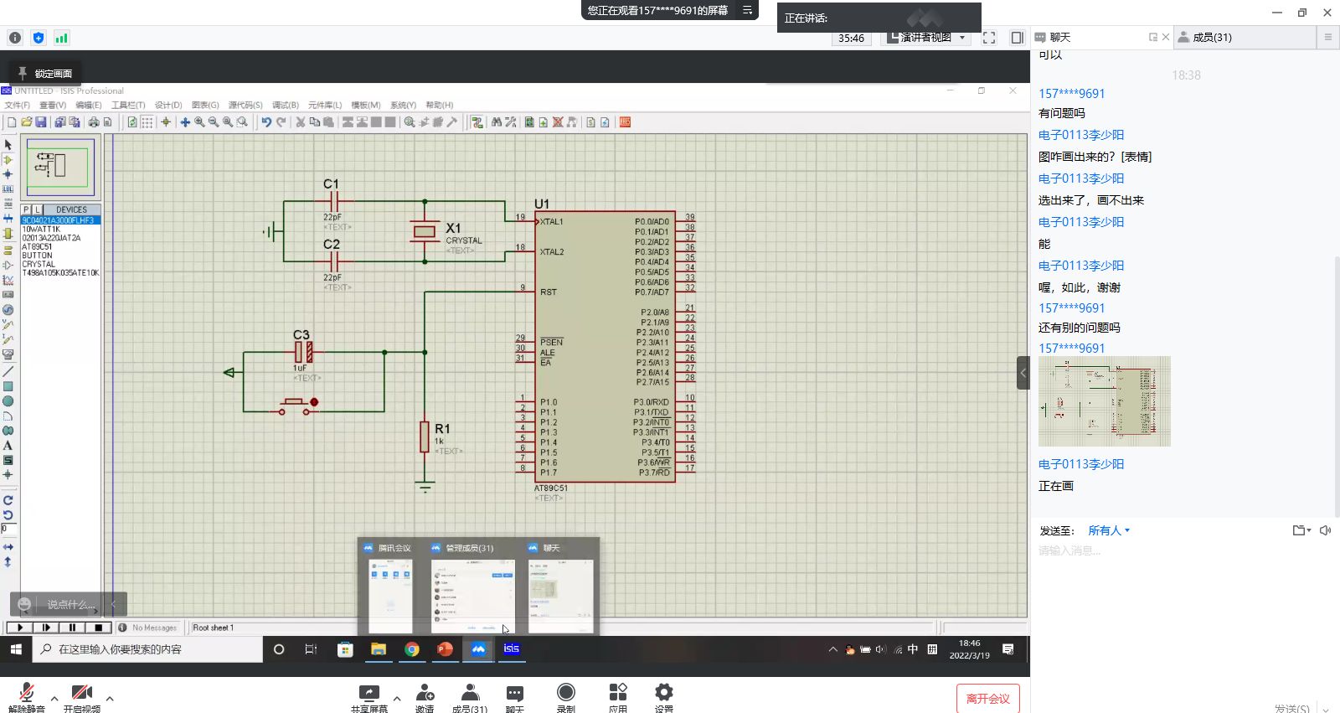1340x713 pixels.
Task: Expand the 所有人 recipient dropdown
Action: pyautogui.click(x=1109, y=530)
